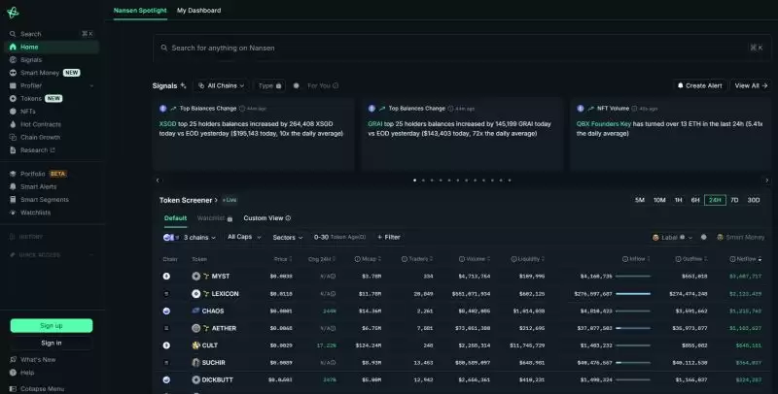Click the Create Alert button

[699, 85]
